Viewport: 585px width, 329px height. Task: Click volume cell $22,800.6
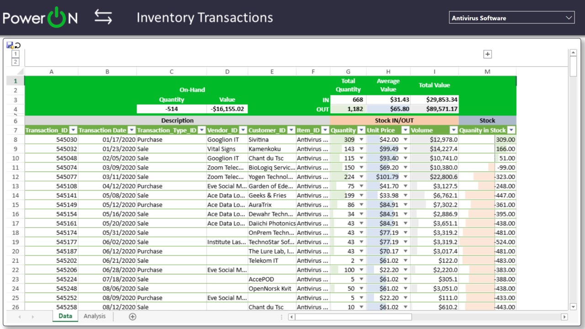pyautogui.click(x=434, y=177)
